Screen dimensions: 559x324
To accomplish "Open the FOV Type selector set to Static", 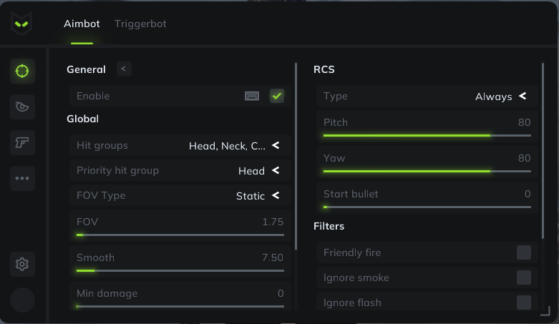I will 180,195.
